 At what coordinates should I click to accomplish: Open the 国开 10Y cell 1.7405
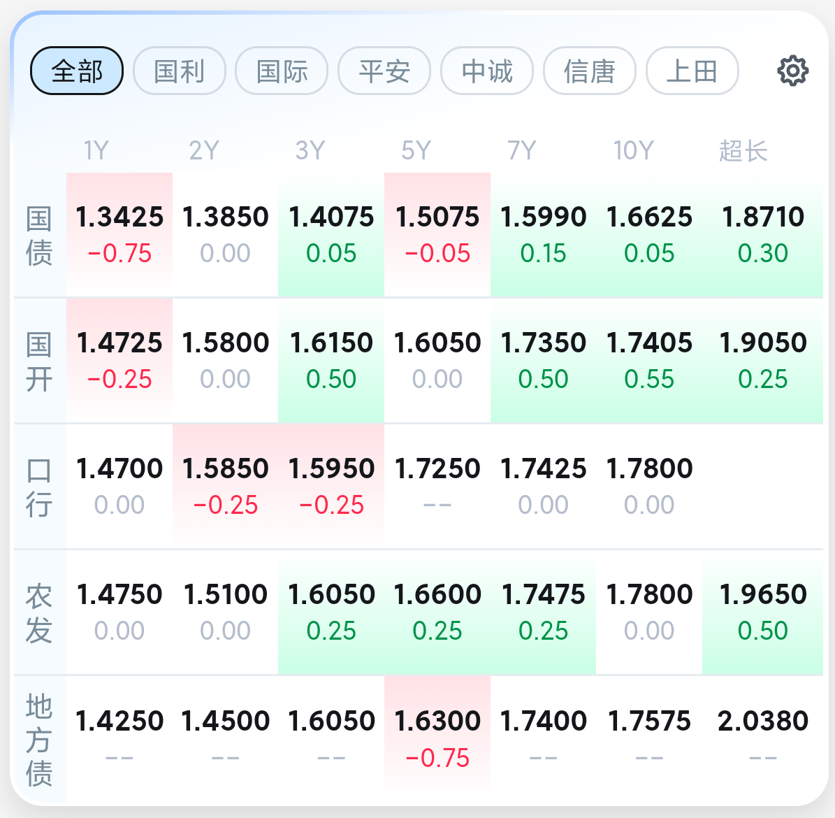click(x=649, y=361)
